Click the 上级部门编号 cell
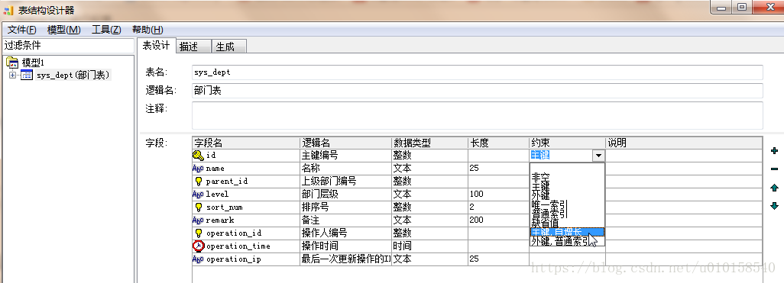This screenshot has height=283, width=784. click(x=345, y=182)
